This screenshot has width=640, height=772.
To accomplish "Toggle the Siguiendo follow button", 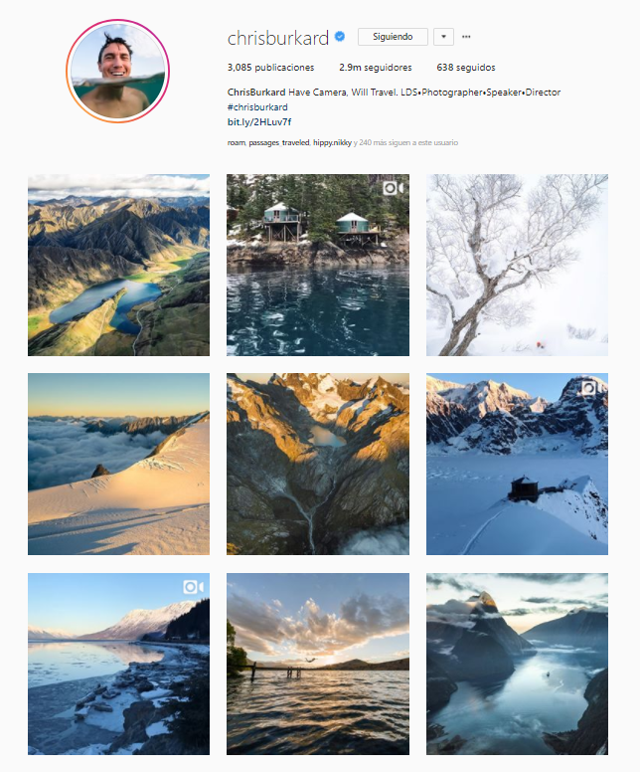I will [393, 37].
